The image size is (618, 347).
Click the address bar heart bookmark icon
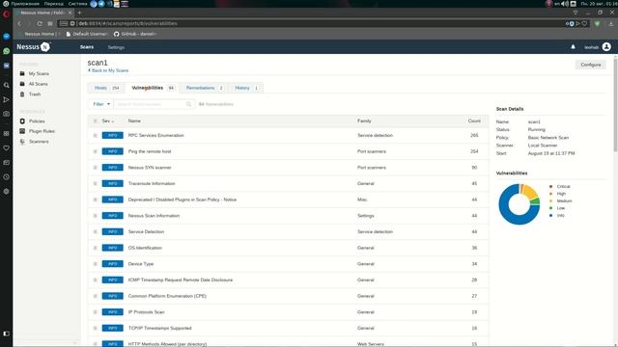(584, 23)
